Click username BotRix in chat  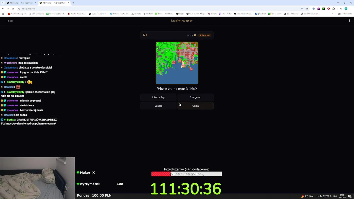click(x=11, y=120)
